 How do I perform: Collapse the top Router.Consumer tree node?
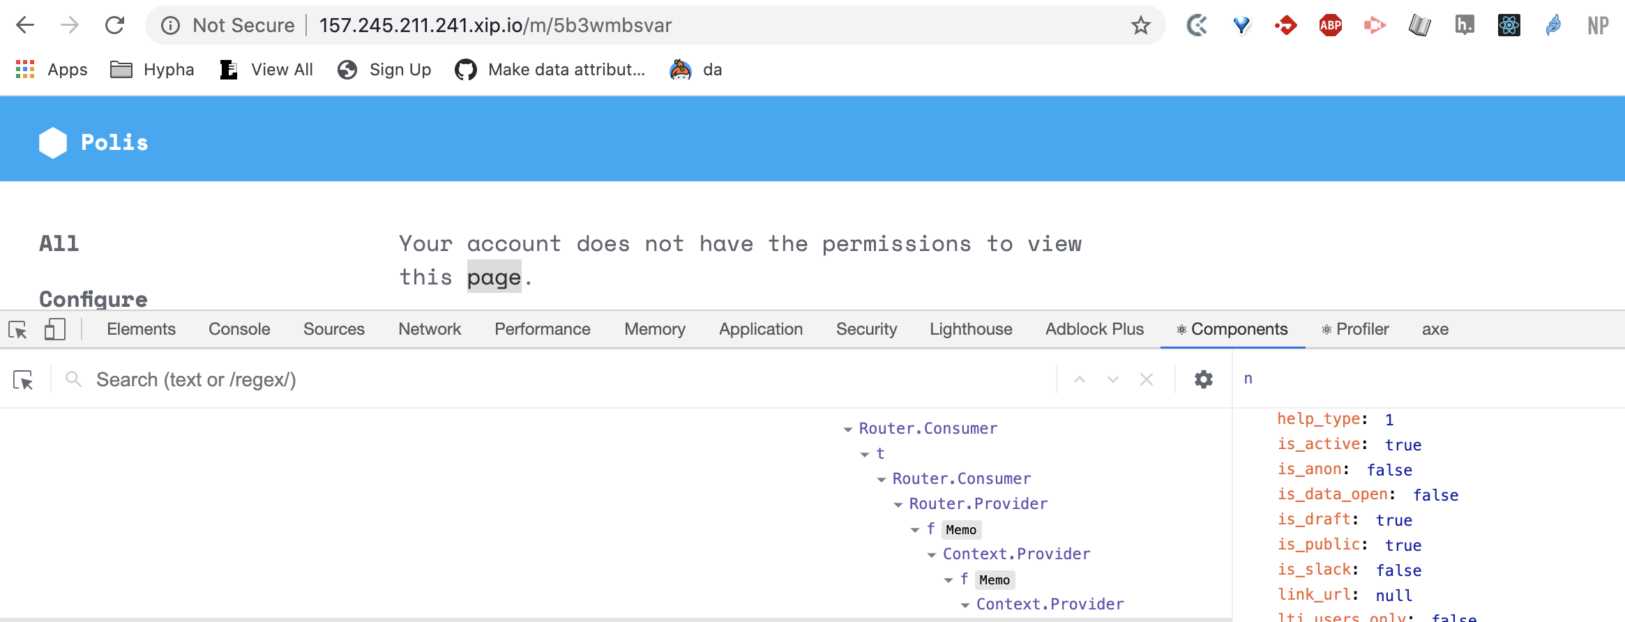[x=847, y=430]
